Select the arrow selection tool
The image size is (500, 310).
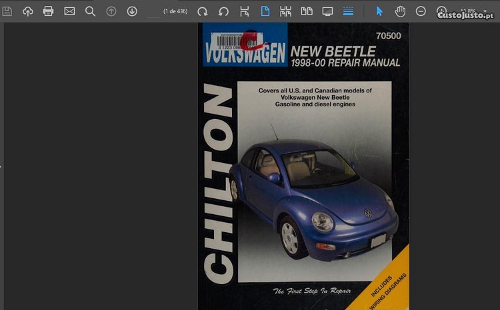(x=379, y=11)
